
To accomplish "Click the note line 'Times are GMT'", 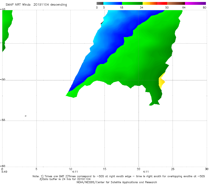I will [x=55, y=176].
